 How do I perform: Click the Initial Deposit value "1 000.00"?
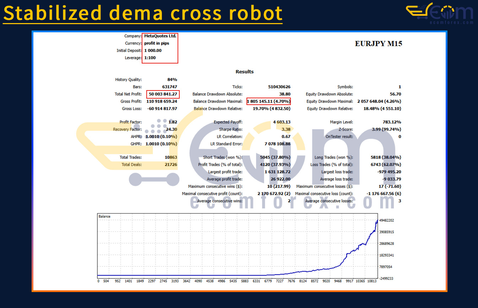click(x=153, y=50)
